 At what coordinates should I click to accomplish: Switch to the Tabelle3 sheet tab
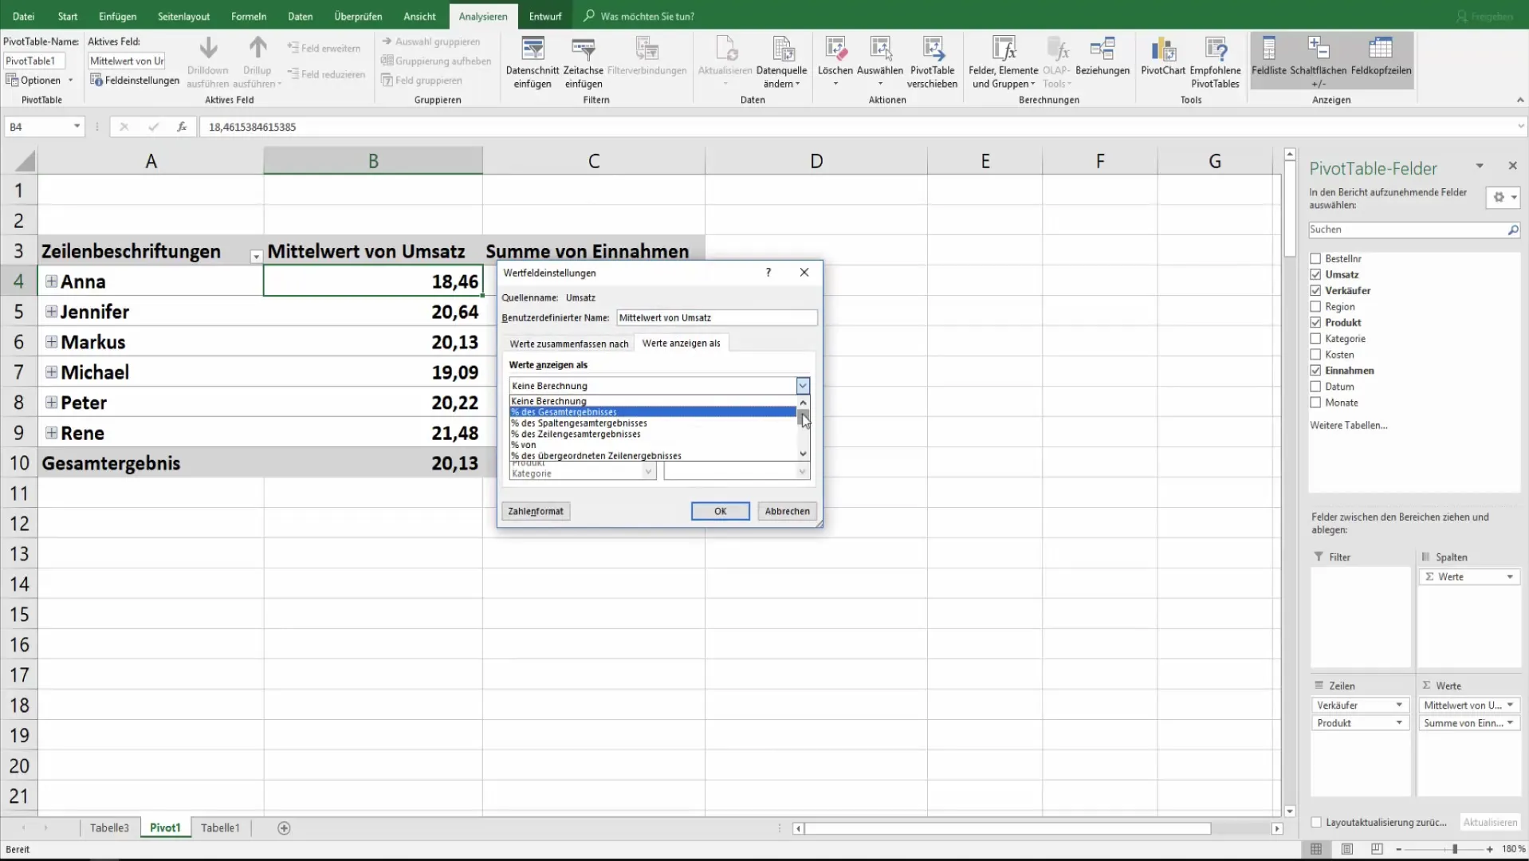point(109,828)
